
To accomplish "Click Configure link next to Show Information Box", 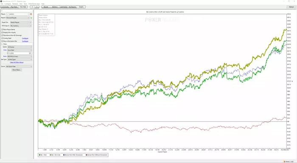I will pos(25,41).
